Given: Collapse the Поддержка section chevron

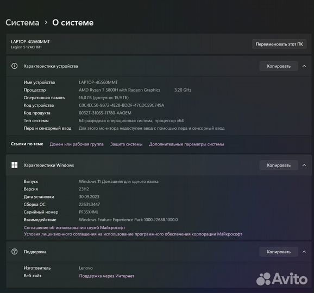Looking at the screenshot, I should (x=304, y=252).
